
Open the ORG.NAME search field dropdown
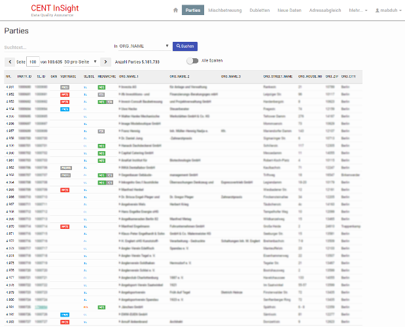pyautogui.click(x=142, y=46)
